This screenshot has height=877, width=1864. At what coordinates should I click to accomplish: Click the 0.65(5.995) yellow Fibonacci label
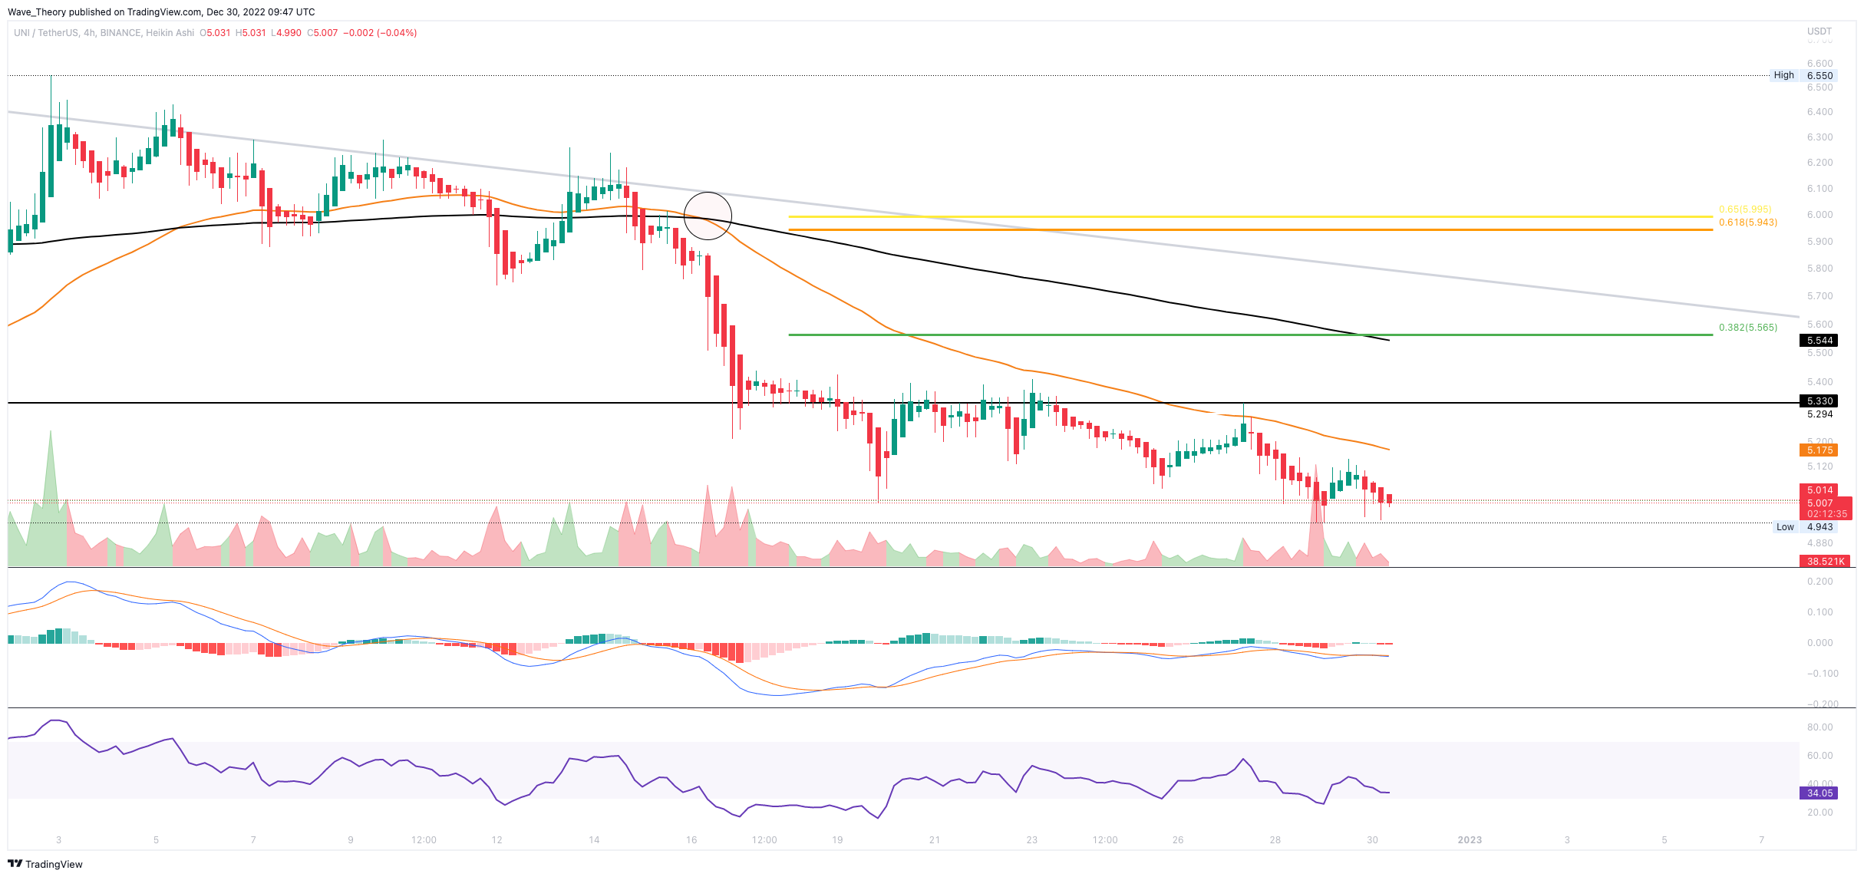(1744, 209)
